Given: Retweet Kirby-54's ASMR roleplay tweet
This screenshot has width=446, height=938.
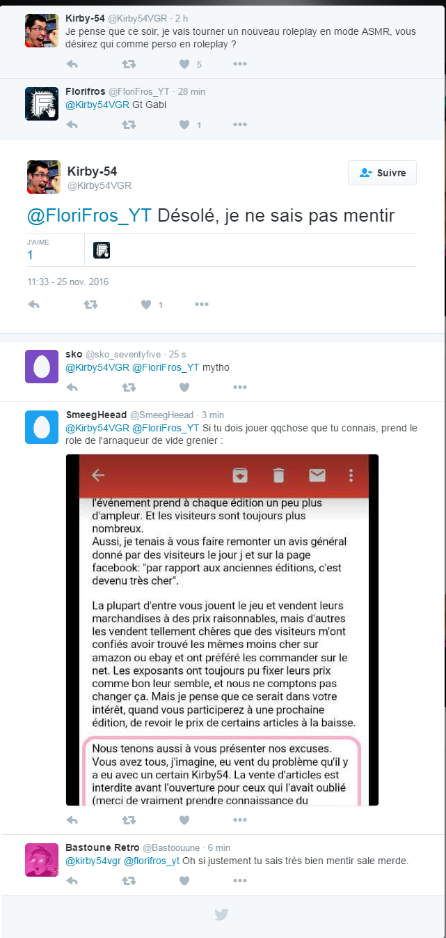Looking at the screenshot, I should [x=129, y=64].
